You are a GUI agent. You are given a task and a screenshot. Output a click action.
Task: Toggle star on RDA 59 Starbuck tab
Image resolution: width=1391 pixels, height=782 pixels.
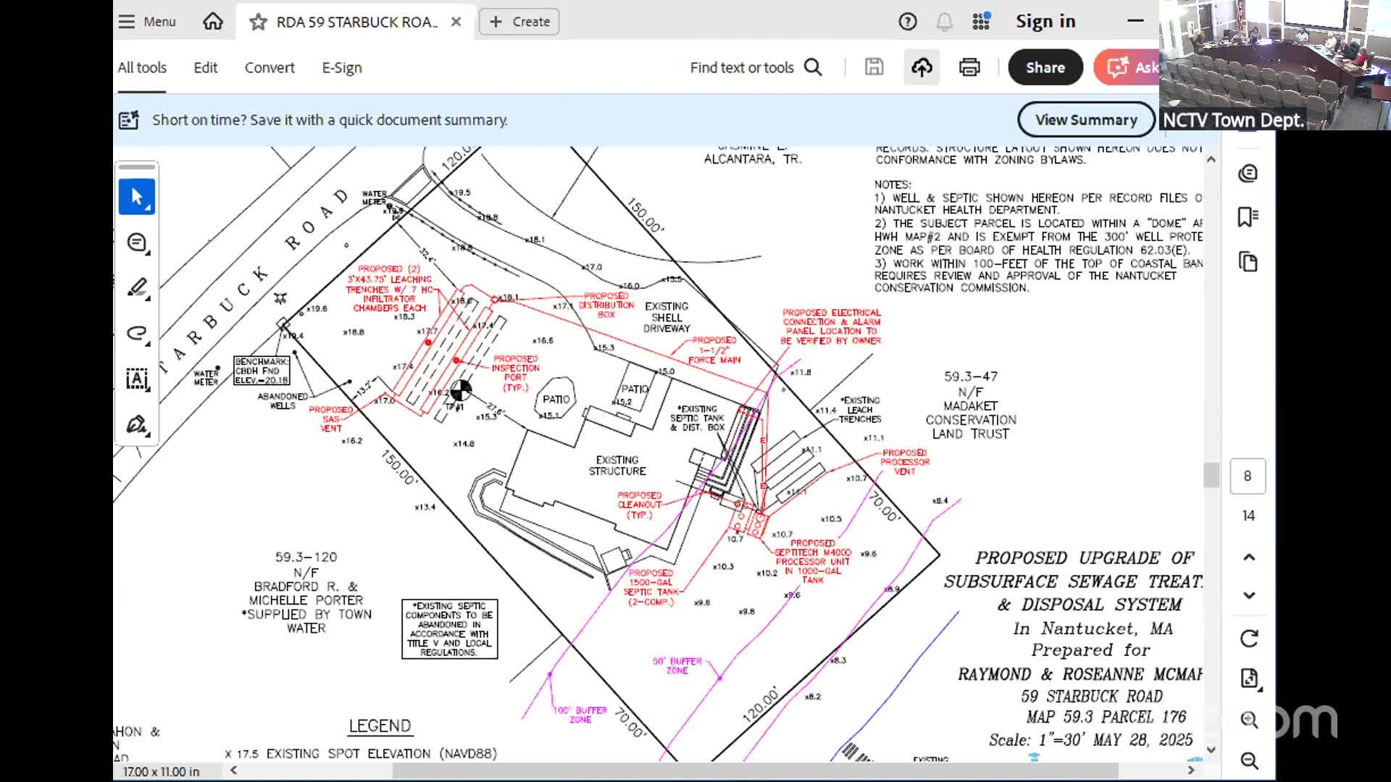tap(258, 22)
